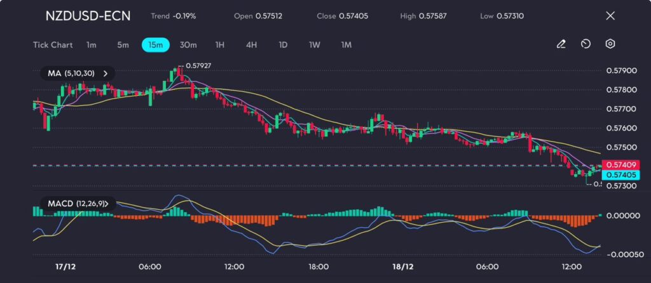Select the 15m timeframe
Image resolution: width=651 pixels, height=283 pixels.
point(155,45)
